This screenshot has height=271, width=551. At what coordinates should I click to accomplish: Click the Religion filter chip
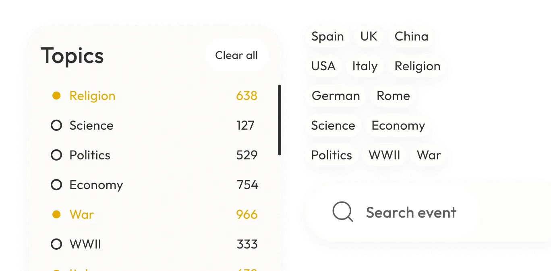(417, 66)
